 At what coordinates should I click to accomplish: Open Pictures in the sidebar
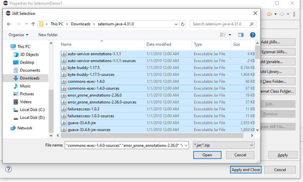[x=27, y=94]
